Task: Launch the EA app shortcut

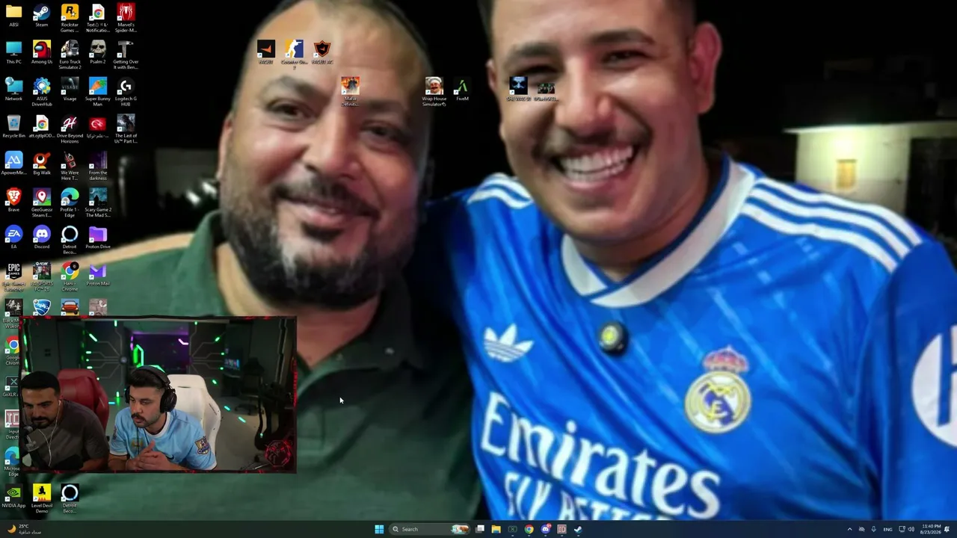Action: 13,238
